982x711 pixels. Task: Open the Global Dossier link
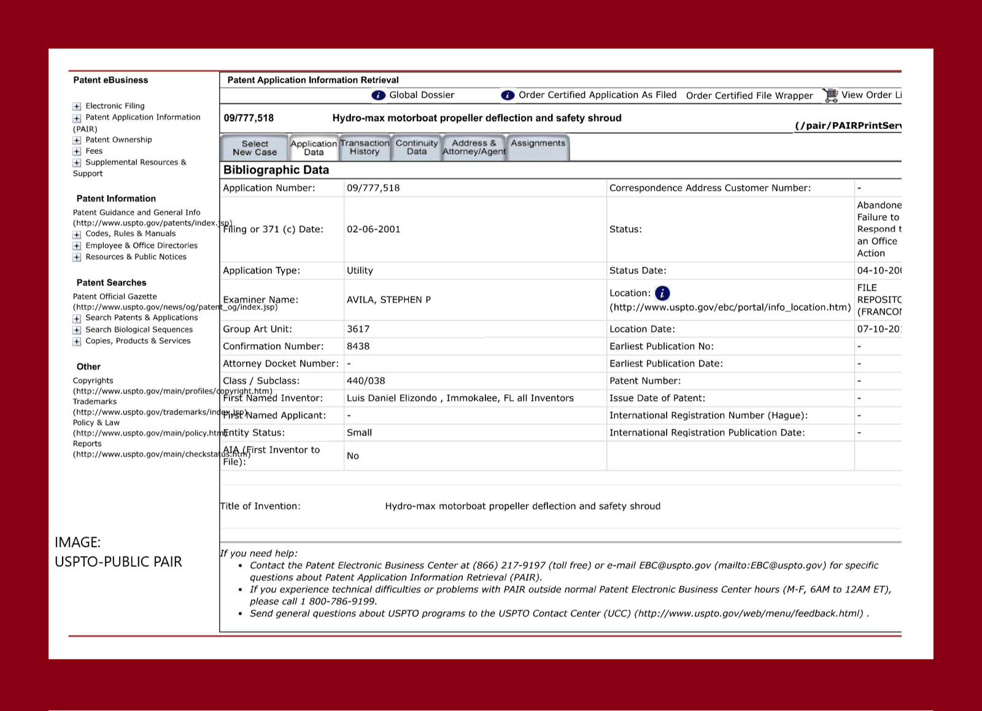click(422, 95)
